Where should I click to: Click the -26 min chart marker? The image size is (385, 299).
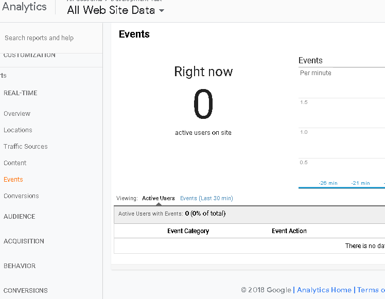[x=328, y=183]
